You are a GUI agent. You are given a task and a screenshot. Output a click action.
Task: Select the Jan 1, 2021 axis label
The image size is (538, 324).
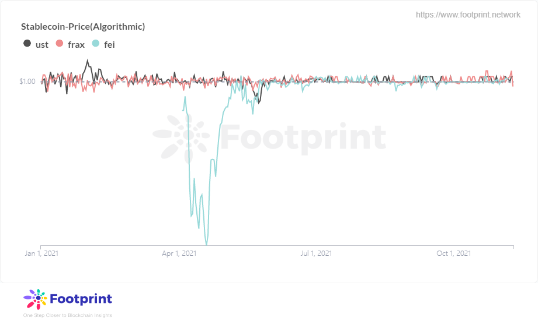tap(41, 253)
